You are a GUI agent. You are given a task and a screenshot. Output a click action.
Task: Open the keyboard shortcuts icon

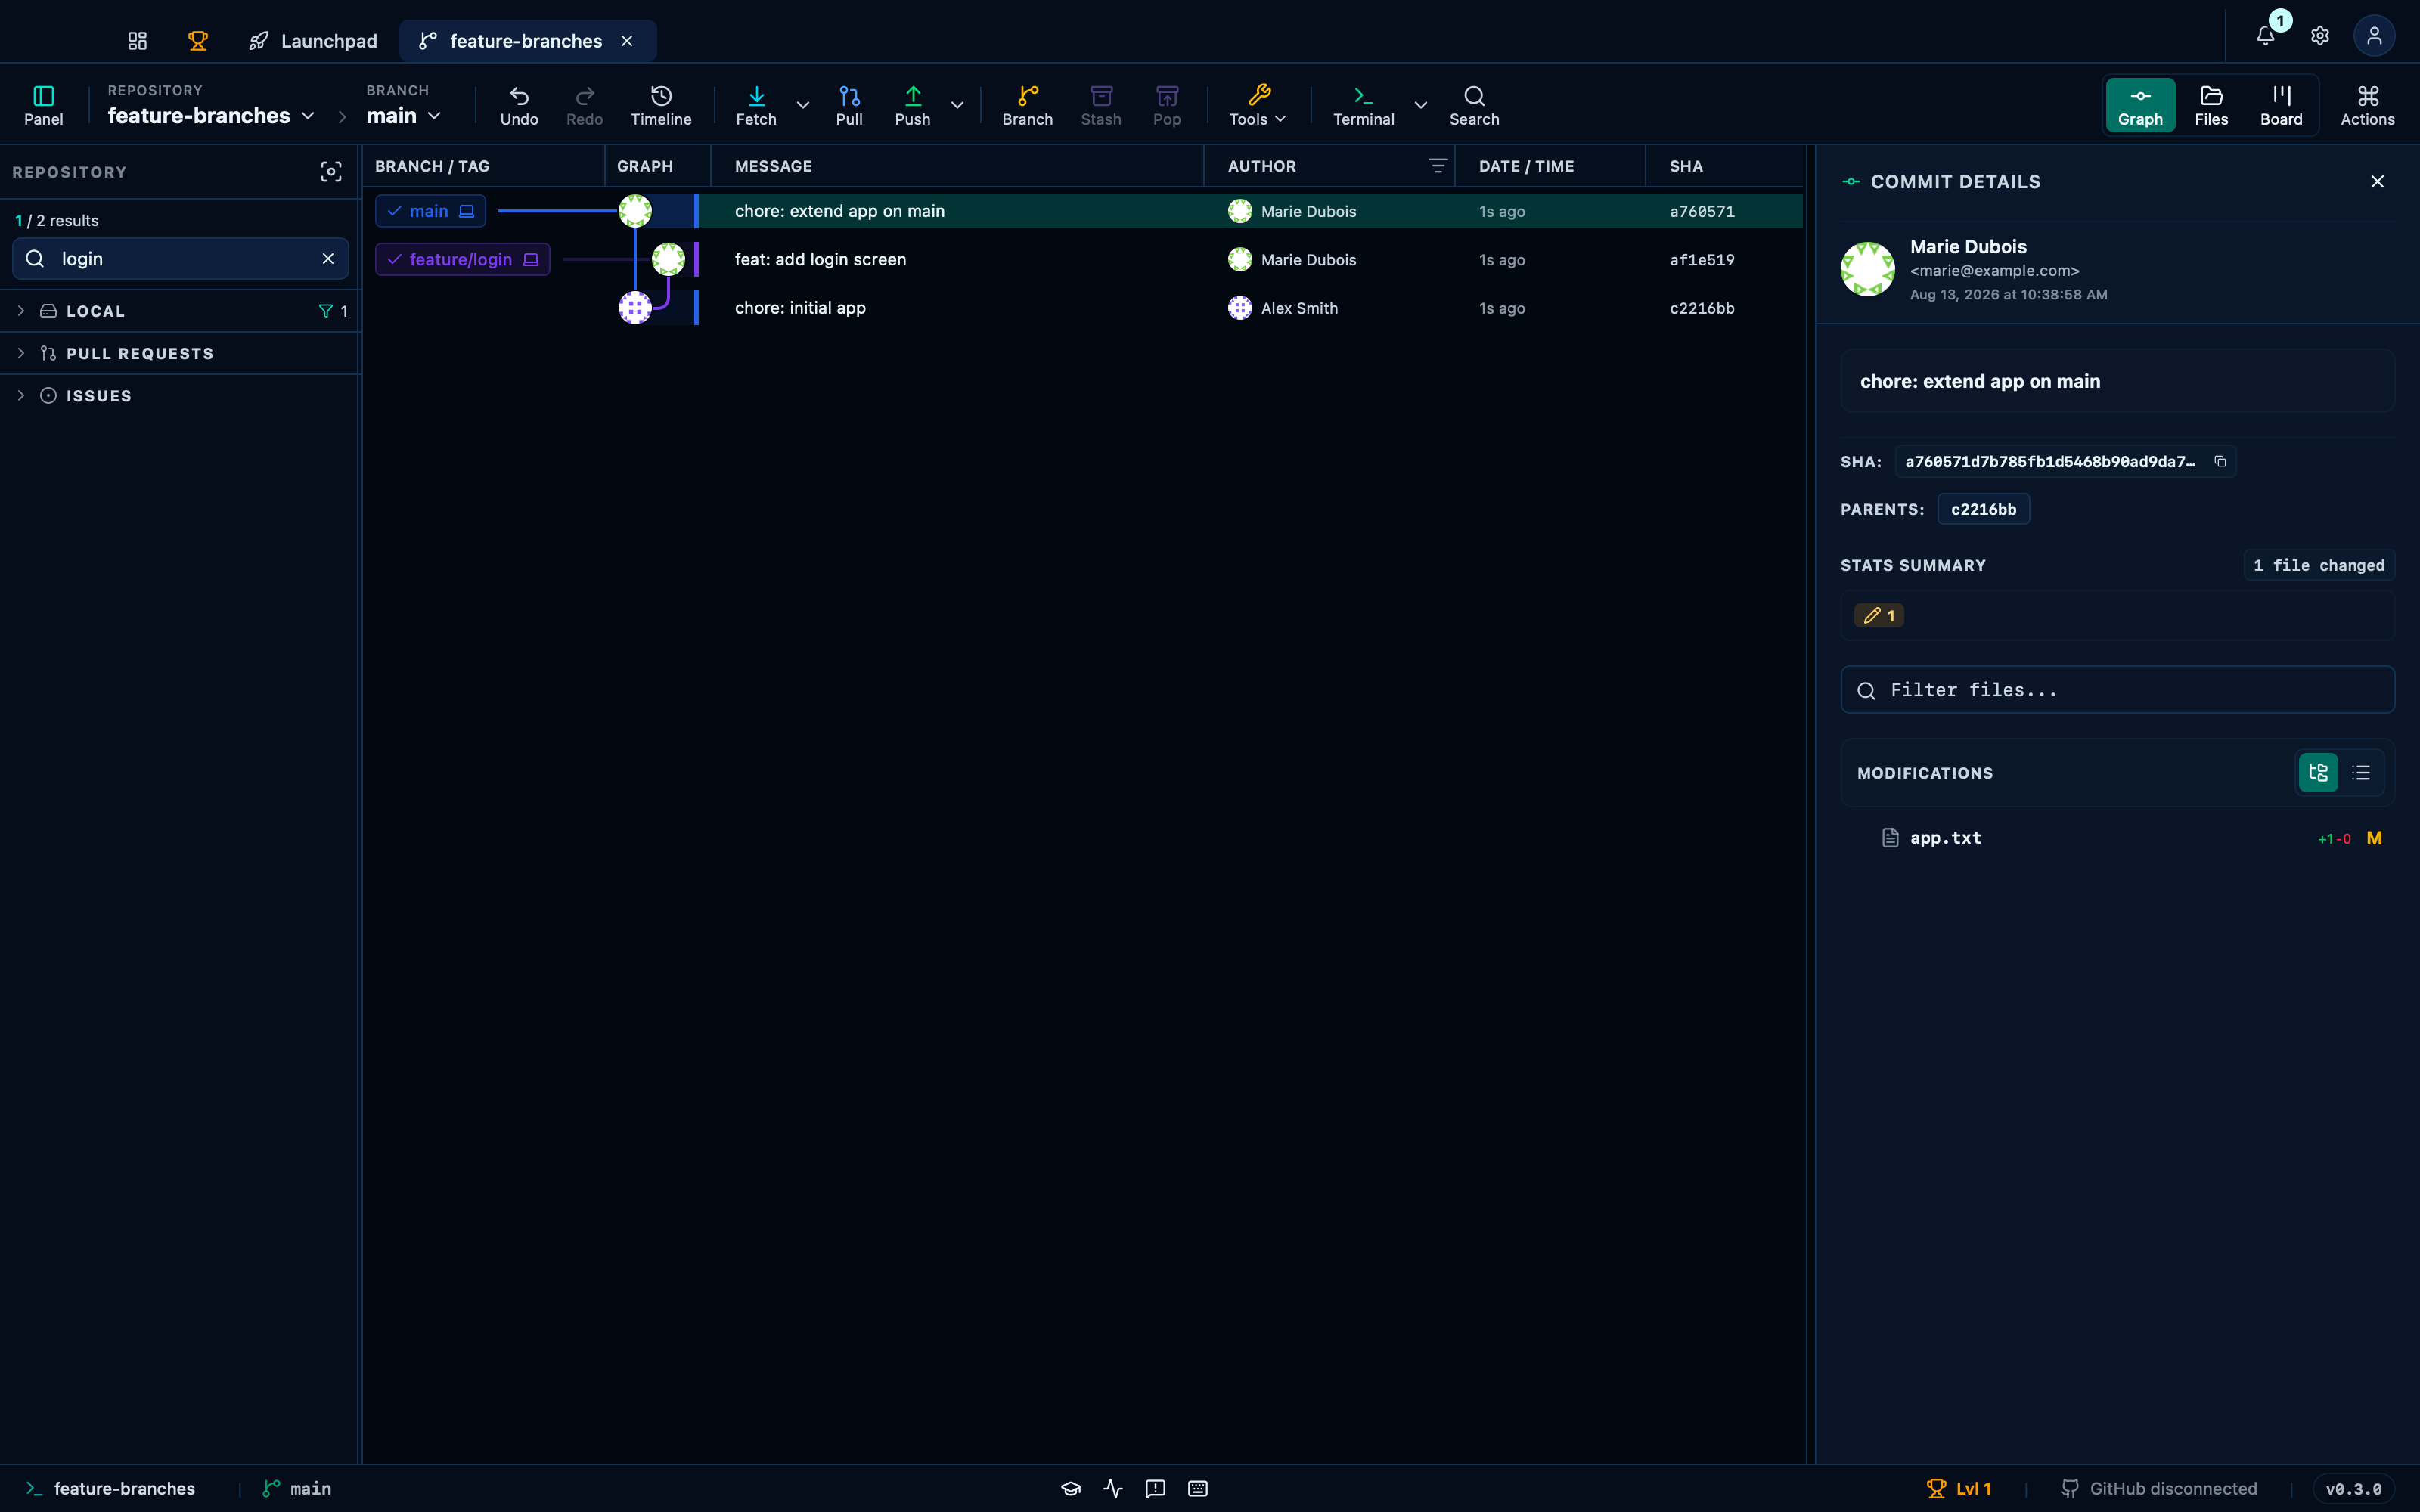coord(1198,1488)
